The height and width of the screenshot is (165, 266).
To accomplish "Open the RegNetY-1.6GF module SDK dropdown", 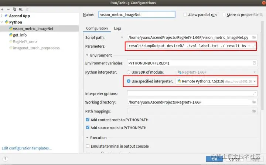I will point(216,72).
